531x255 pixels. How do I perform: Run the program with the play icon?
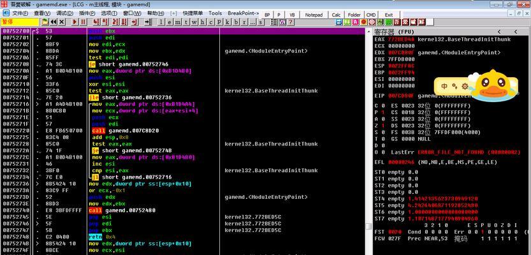click(75, 22)
